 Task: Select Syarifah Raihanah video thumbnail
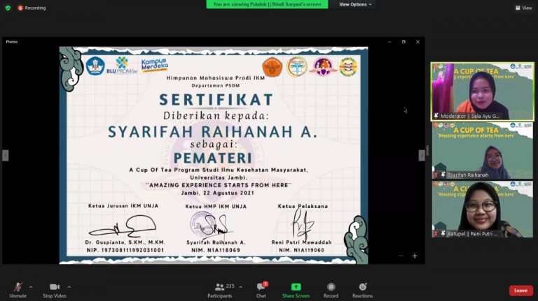(x=483, y=151)
